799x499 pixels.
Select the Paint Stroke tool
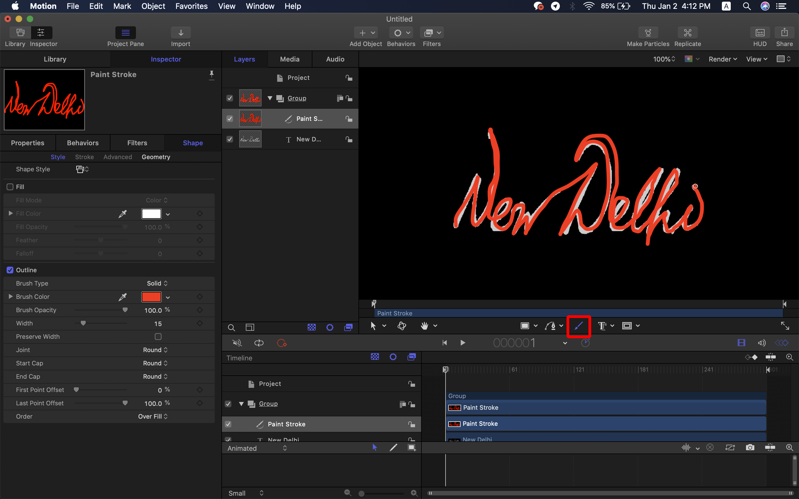pyautogui.click(x=578, y=326)
